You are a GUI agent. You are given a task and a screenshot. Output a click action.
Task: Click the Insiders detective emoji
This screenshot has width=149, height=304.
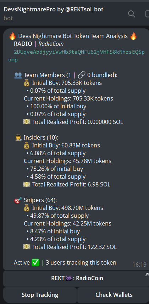18,138
